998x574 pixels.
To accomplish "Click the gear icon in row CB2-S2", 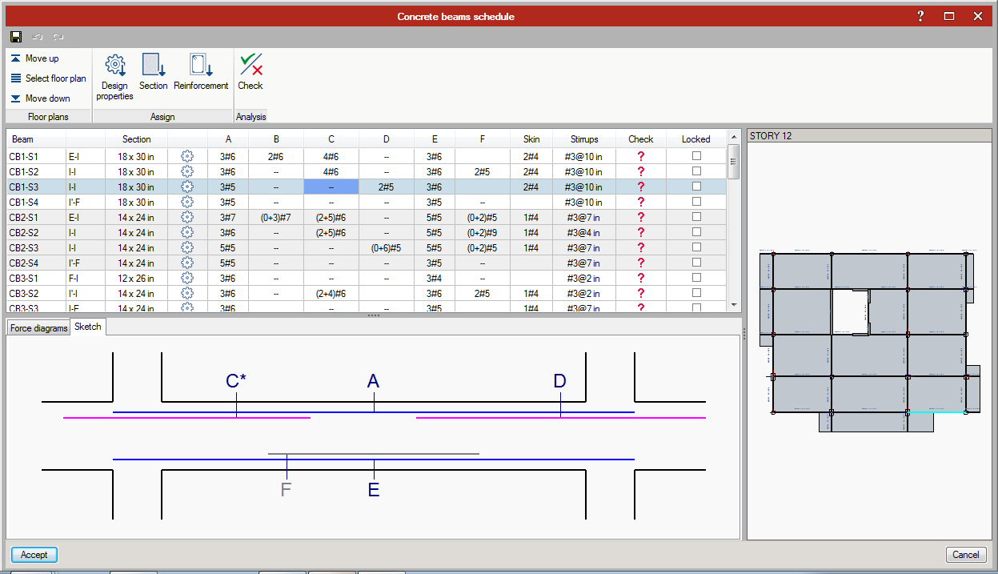I will (x=187, y=232).
